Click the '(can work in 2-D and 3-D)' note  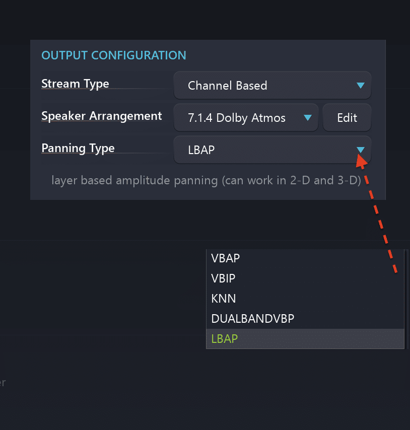click(291, 180)
